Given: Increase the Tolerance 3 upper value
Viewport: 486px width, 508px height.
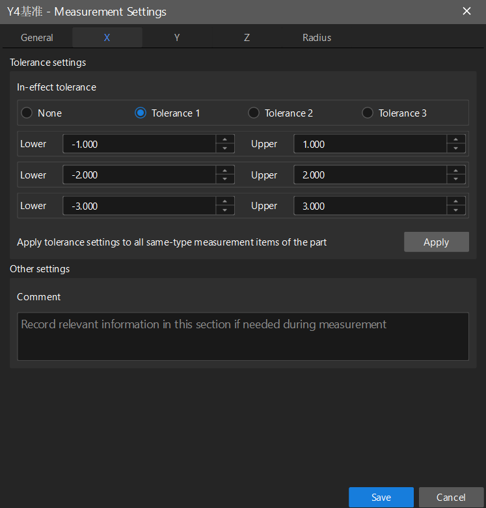Looking at the screenshot, I should click(x=455, y=201).
